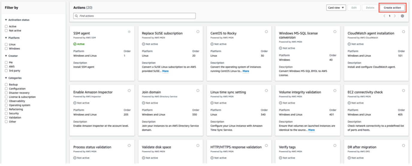Click the Active status on SSM agent
The image size is (412, 166).
pos(79,44)
